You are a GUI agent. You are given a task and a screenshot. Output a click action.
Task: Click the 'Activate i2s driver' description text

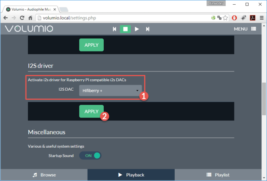tap(77, 80)
